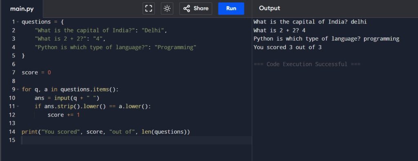Collapse the if block fold arrow on line 11
Screen dimensions: 418x161
18,107
